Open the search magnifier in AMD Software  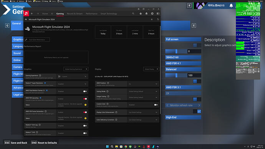point(133,14)
